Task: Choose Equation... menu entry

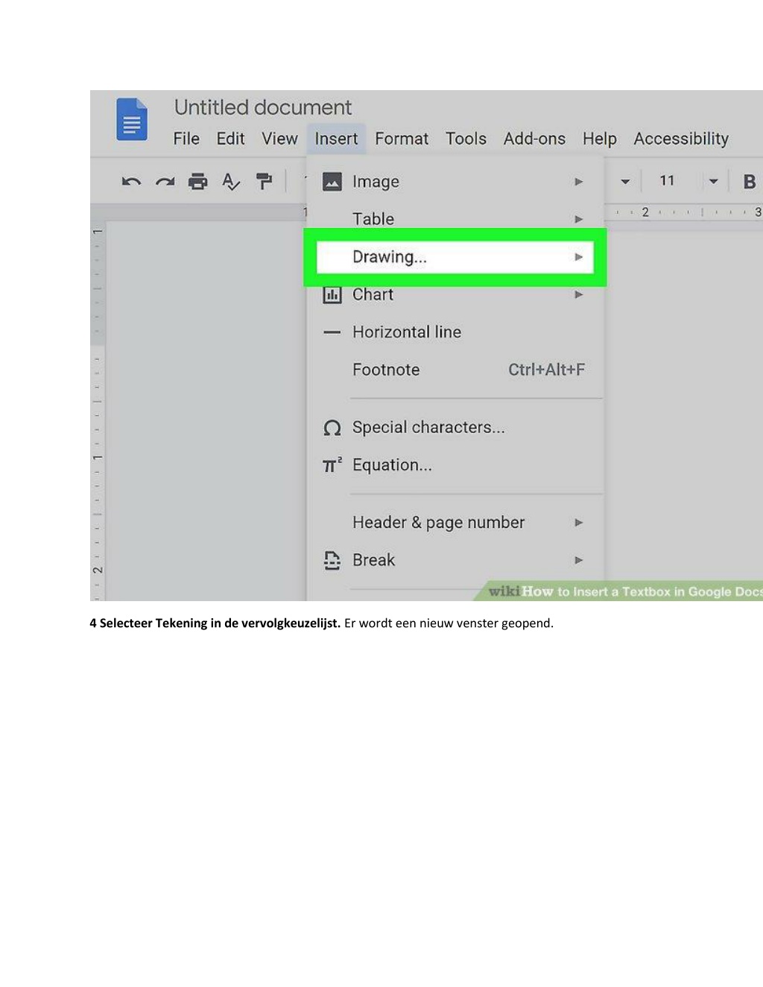Action: coord(455,465)
